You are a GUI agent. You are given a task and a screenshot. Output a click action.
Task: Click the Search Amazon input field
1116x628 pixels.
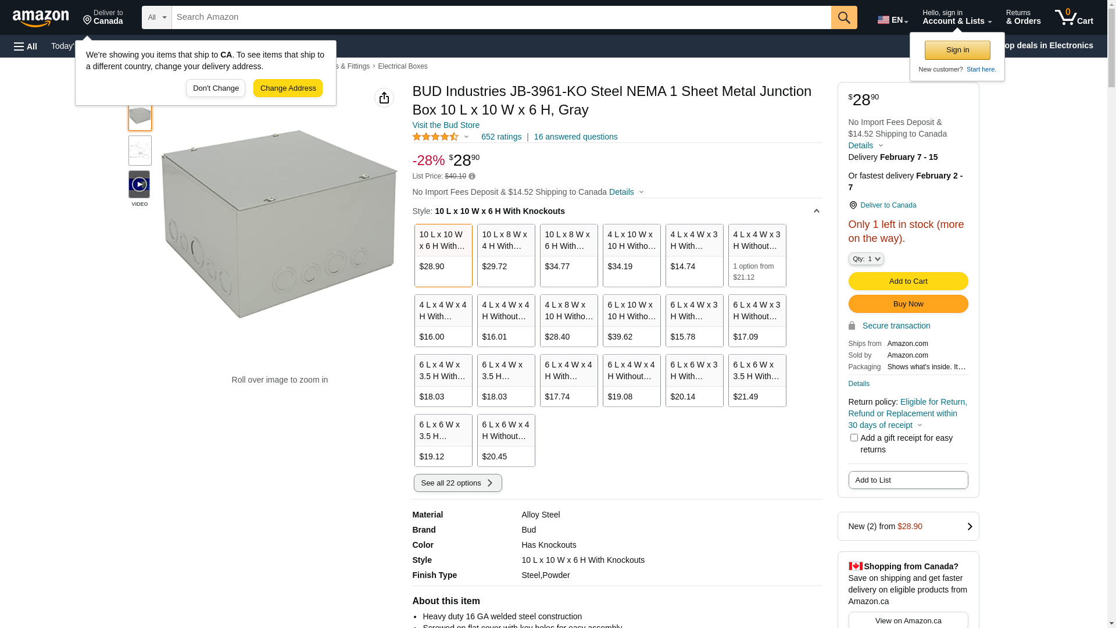[x=500, y=17]
